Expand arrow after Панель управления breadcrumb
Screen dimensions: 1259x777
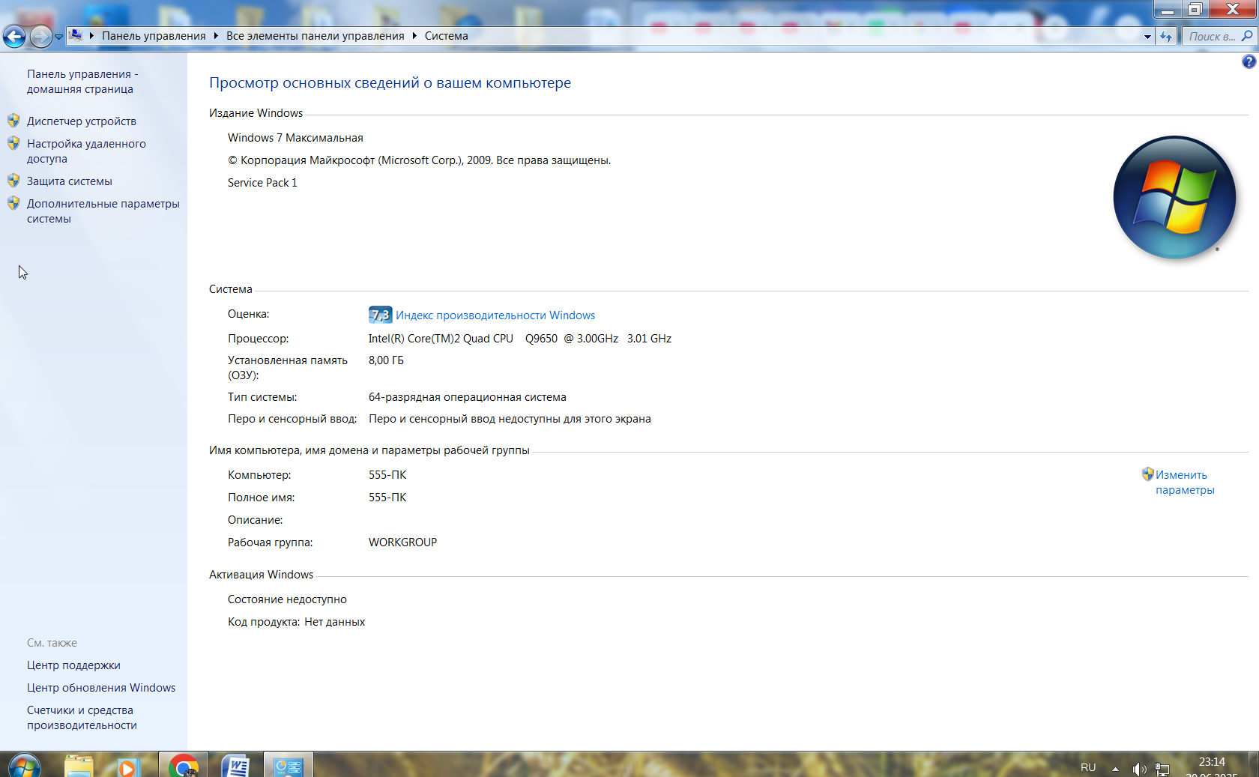pos(216,35)
